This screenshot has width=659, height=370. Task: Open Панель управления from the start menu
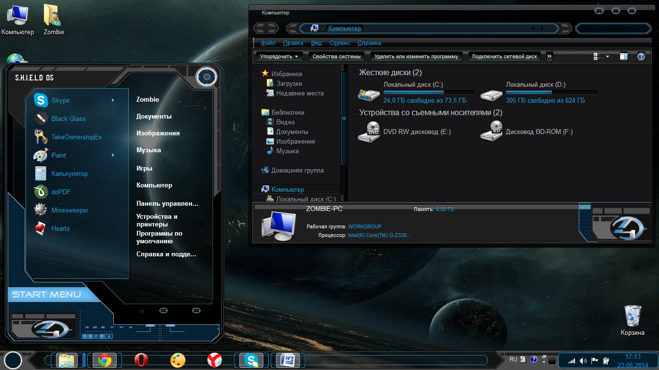click(x=167, y=203)
